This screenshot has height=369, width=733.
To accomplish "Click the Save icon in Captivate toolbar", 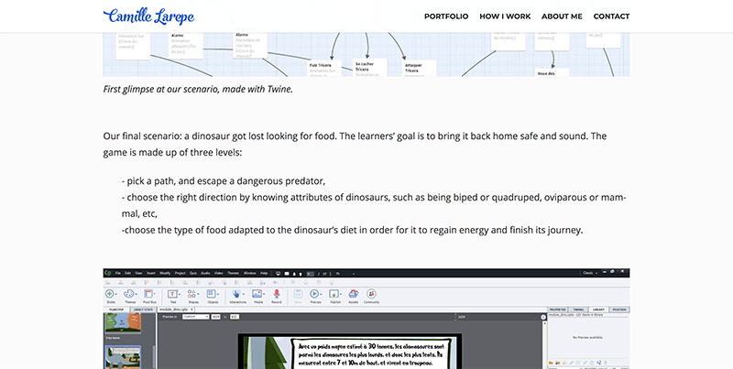I will point(298,294).
